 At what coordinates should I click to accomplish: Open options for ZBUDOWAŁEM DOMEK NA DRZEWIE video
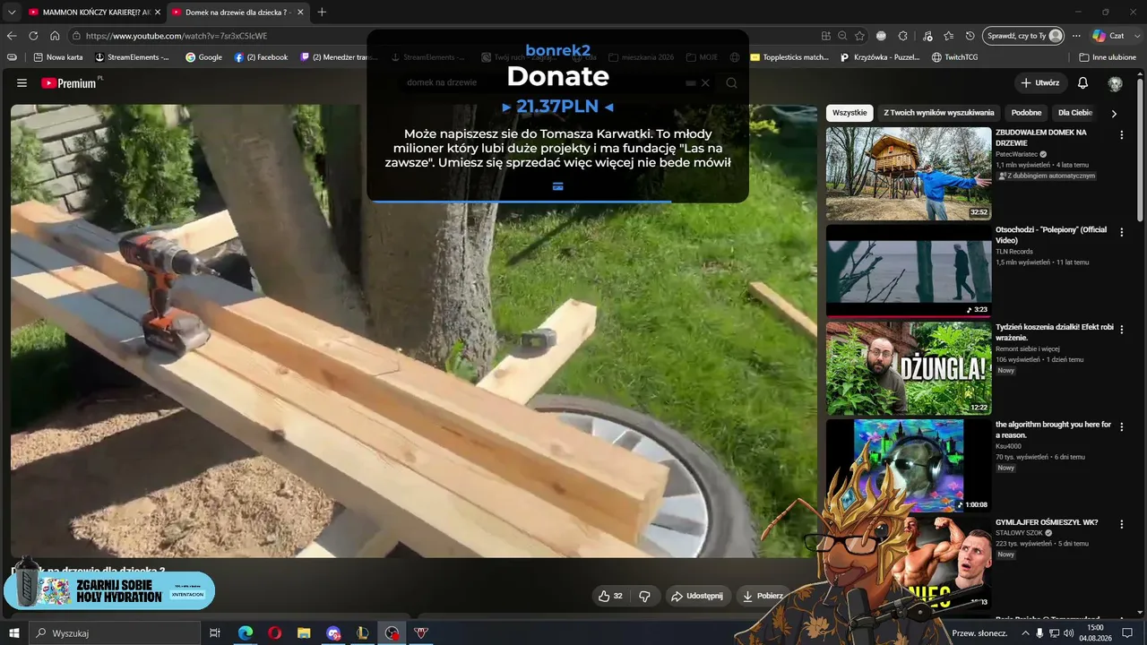coord(1122,135)
